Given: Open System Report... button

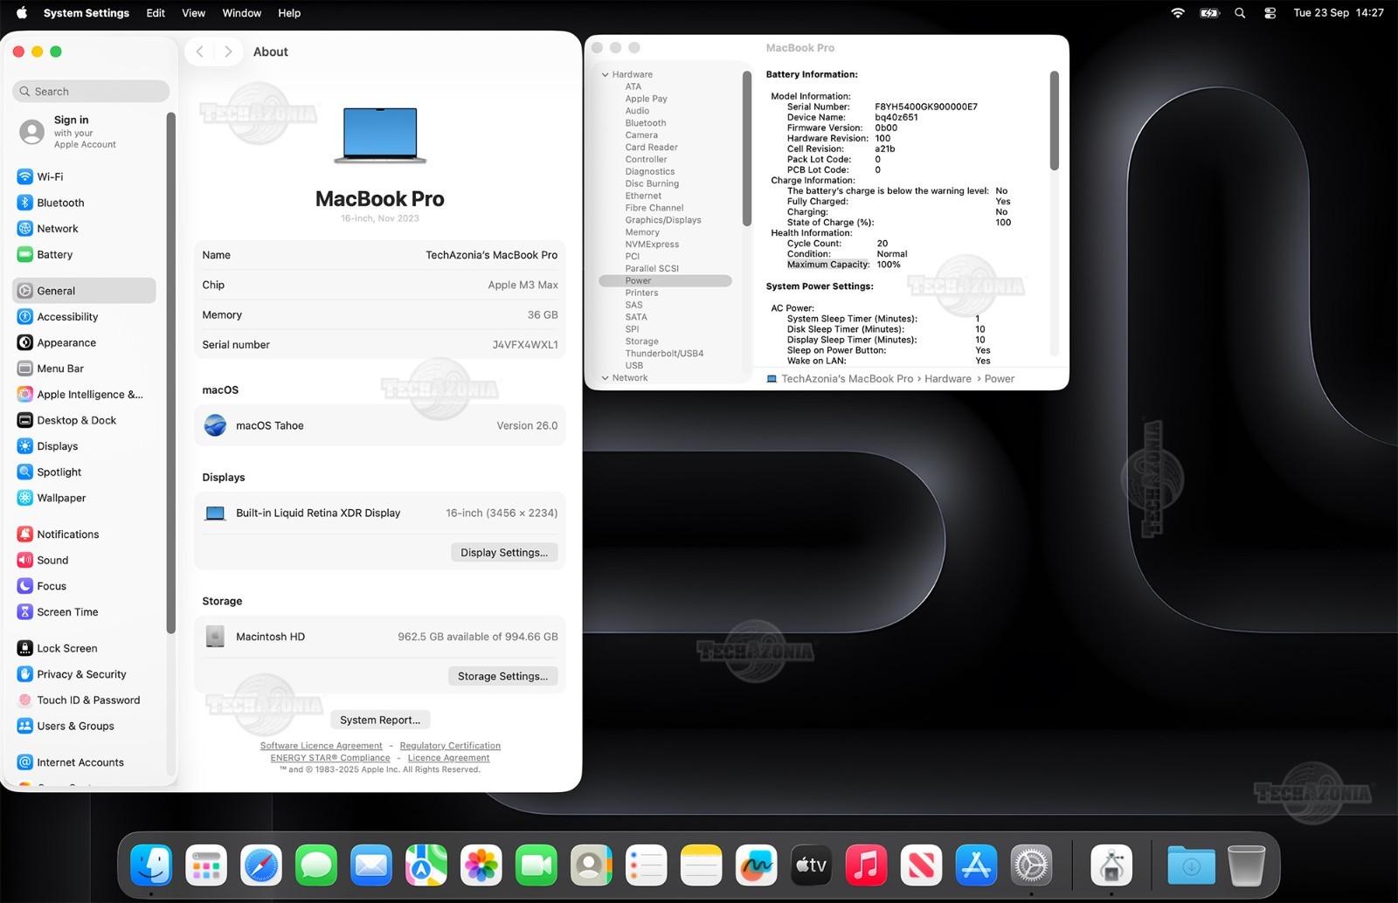Looking at the screenshot, I should (380, 720).
